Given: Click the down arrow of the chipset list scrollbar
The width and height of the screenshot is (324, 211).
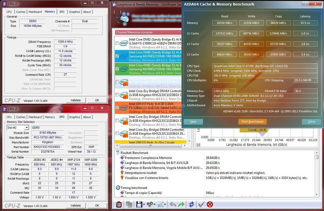Looking at the screenshot, I should [190, 141].
